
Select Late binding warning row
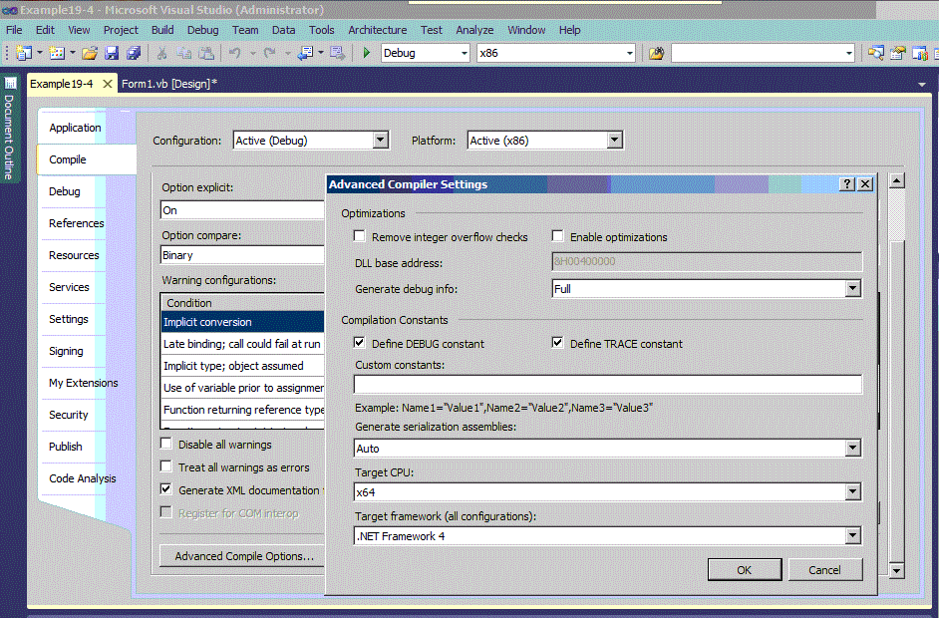coord(242,344)
